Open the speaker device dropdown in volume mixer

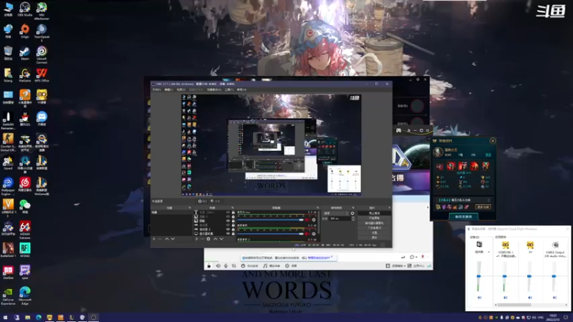(x=488, y=252)
